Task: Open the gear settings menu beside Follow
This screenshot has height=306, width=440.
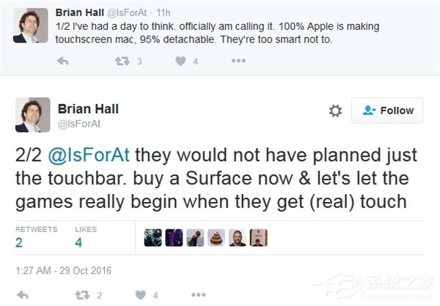Action: tap(335, 111)
